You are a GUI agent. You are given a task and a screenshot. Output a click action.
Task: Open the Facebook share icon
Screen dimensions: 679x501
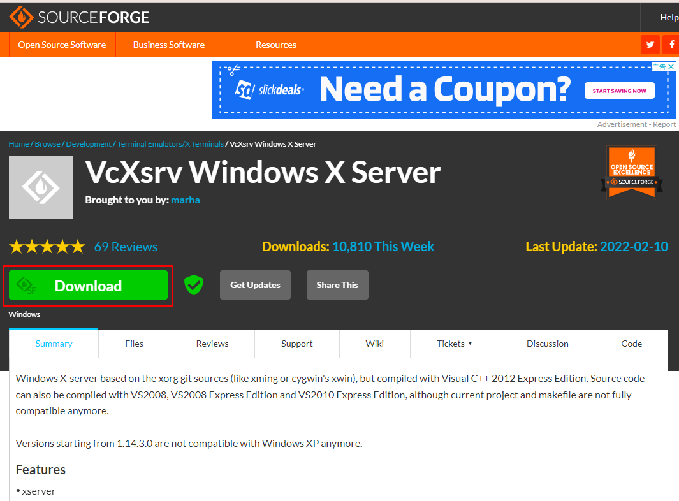pyautogui.click(x=671, y=45)
